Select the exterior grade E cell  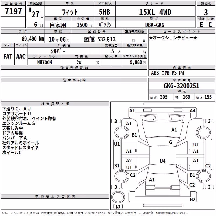(x=201, y=25)
